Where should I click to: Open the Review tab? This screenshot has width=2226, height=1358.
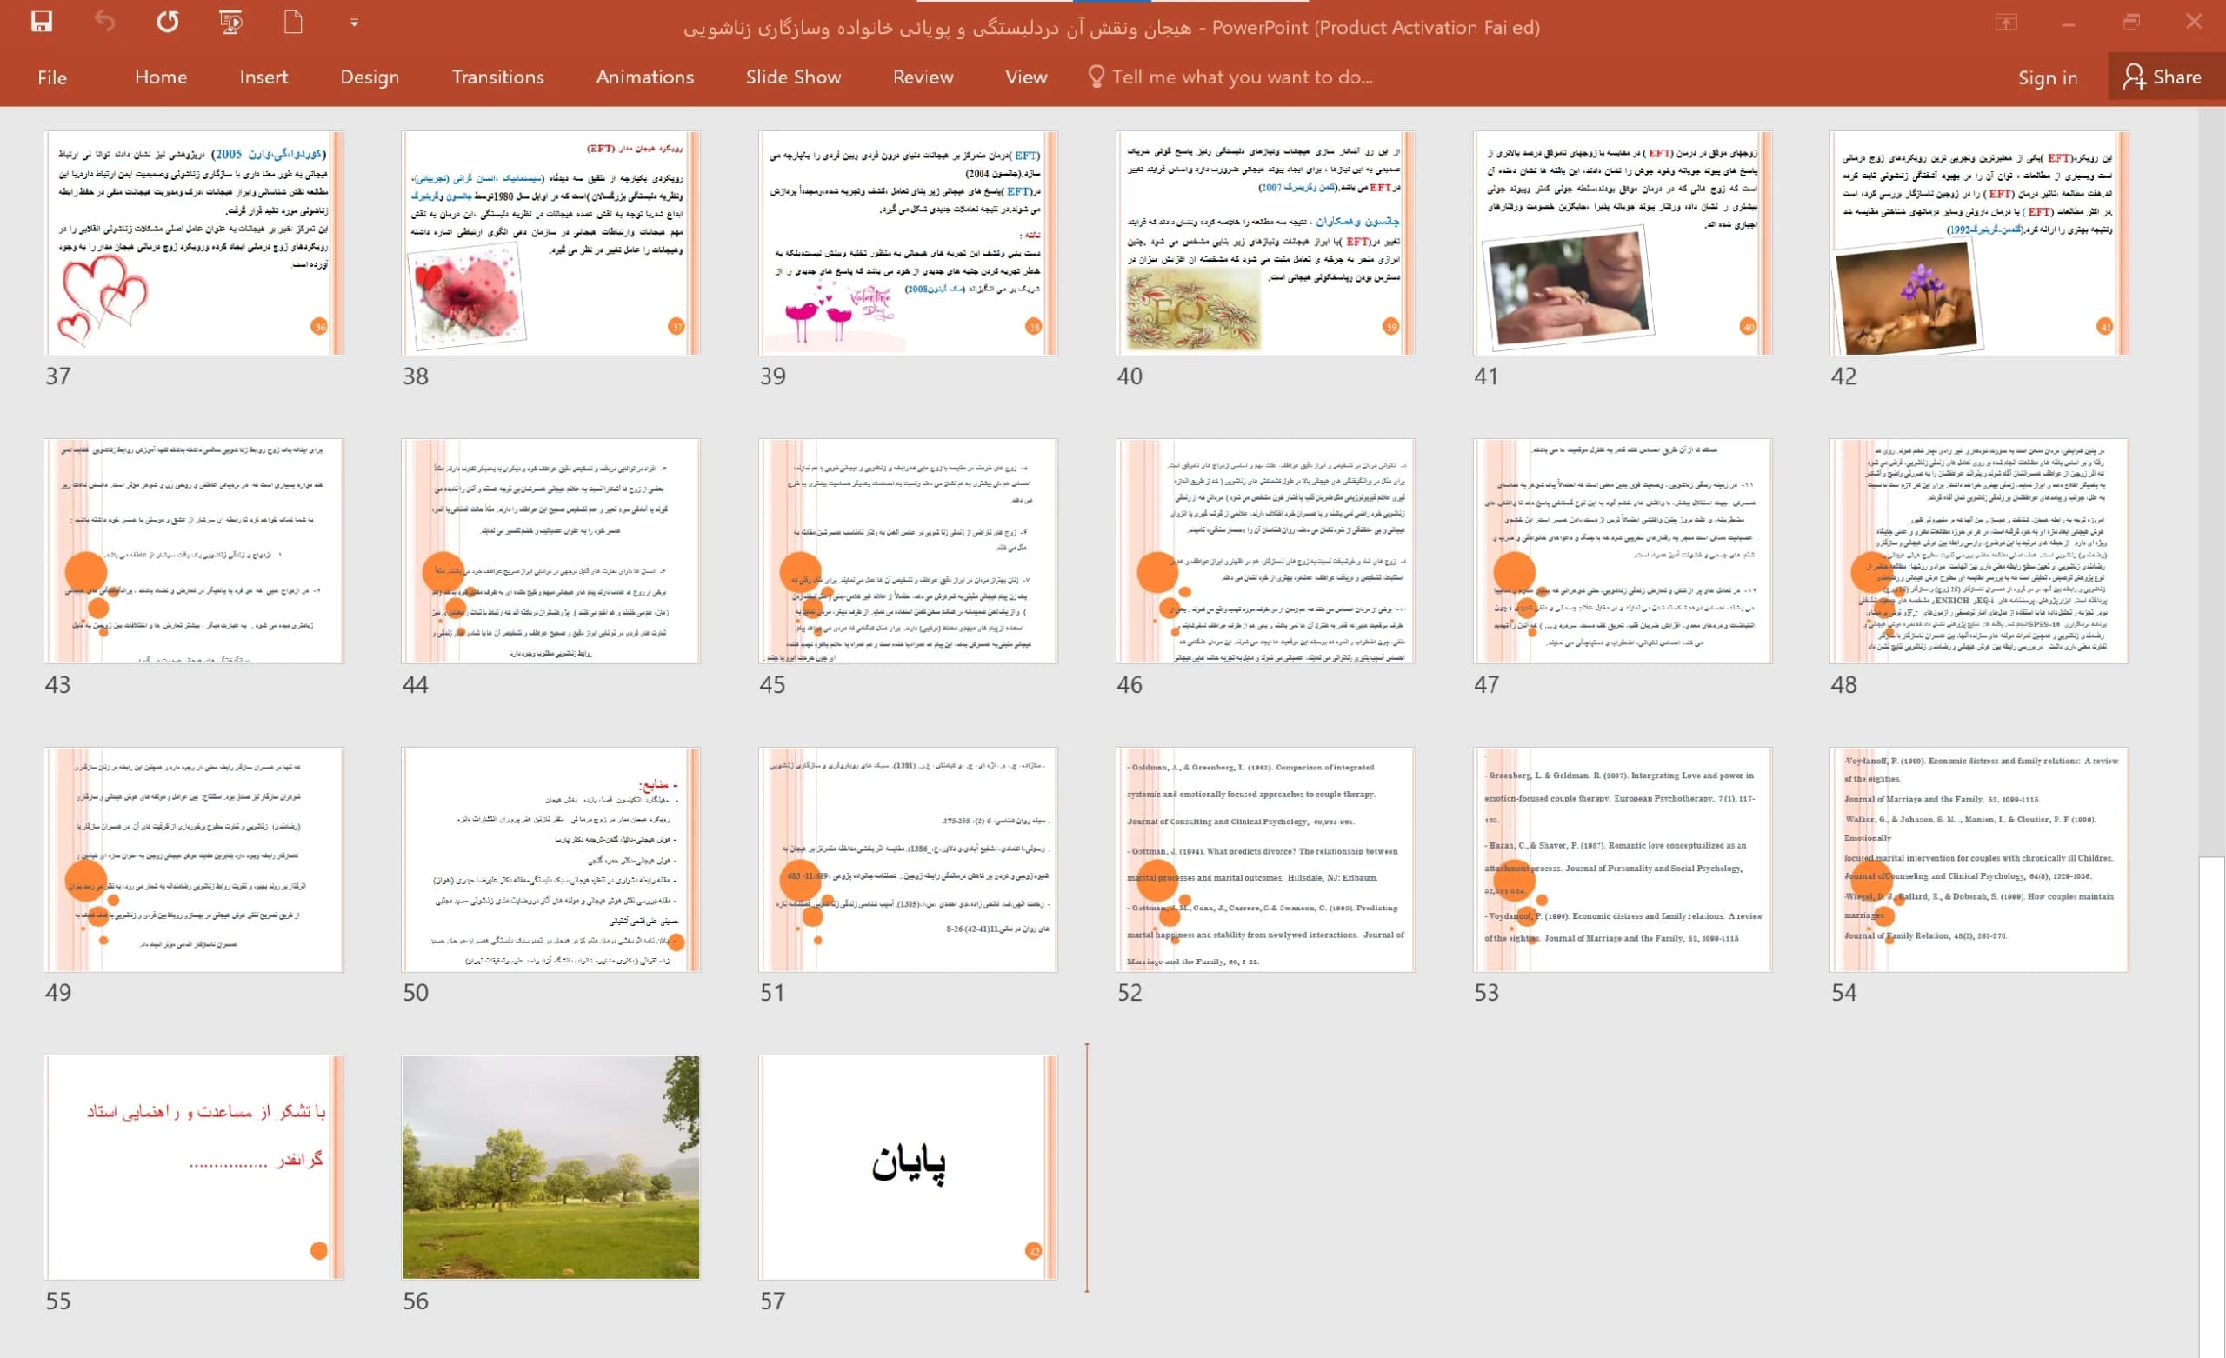tap(923, 77)
